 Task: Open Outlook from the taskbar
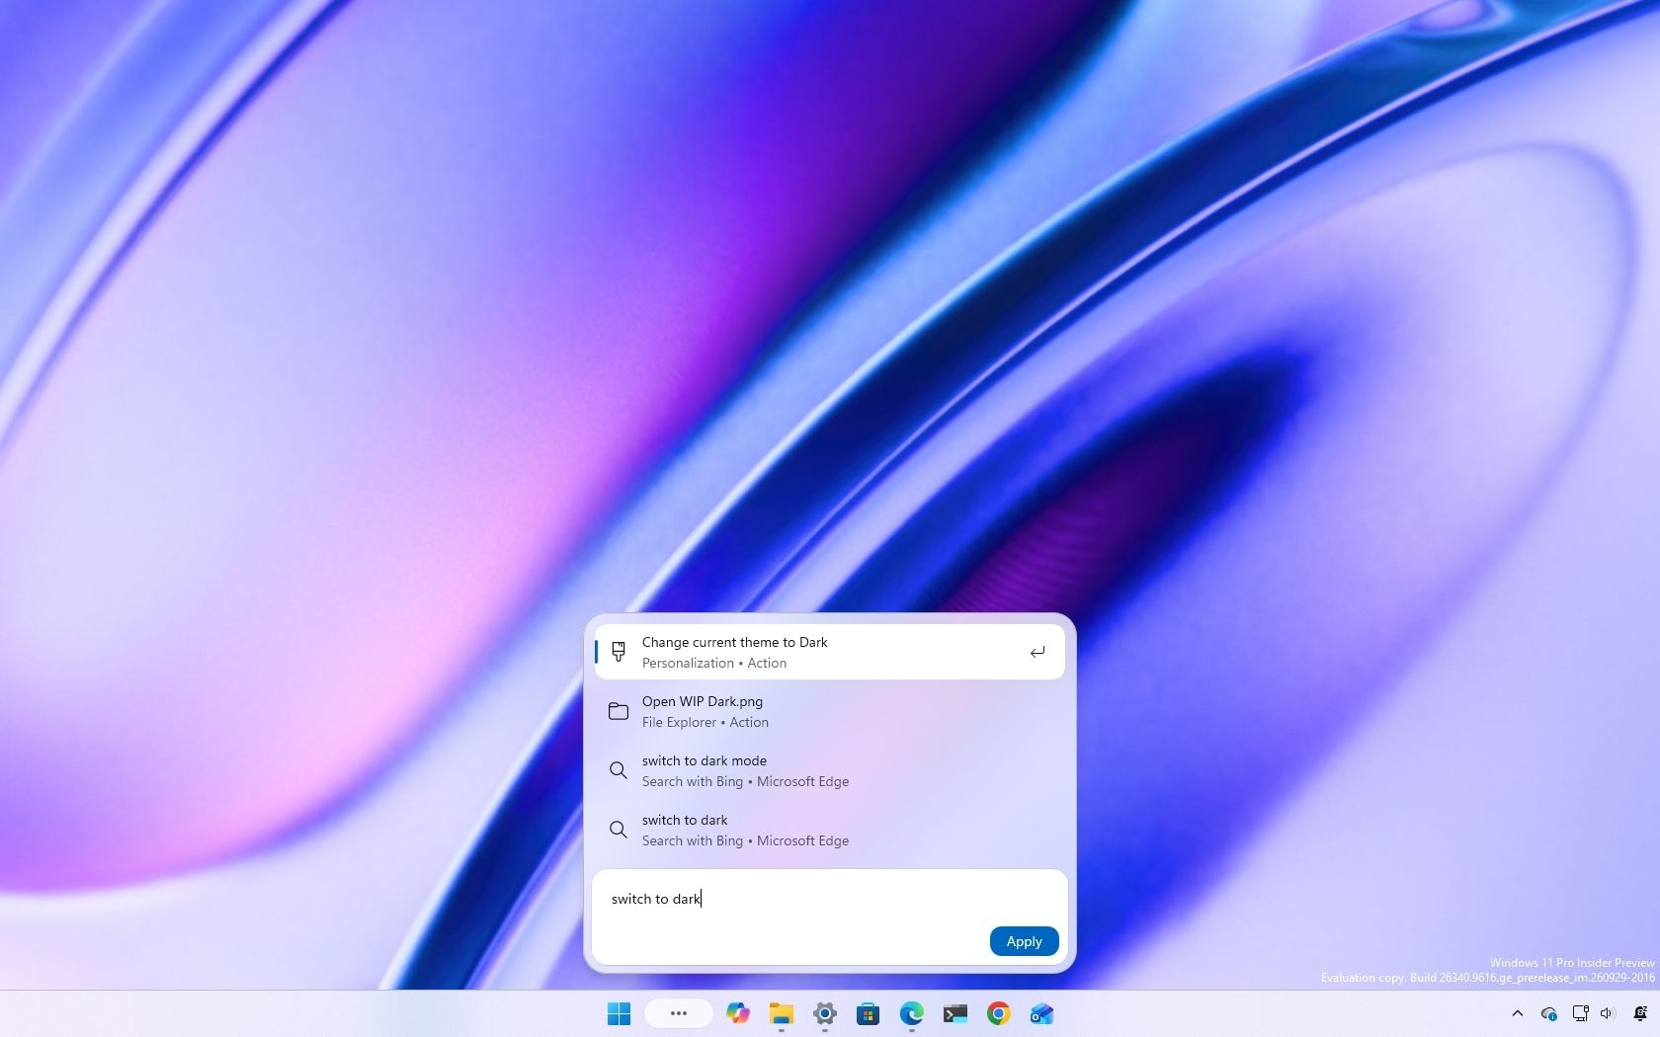coord(1042,1013)
